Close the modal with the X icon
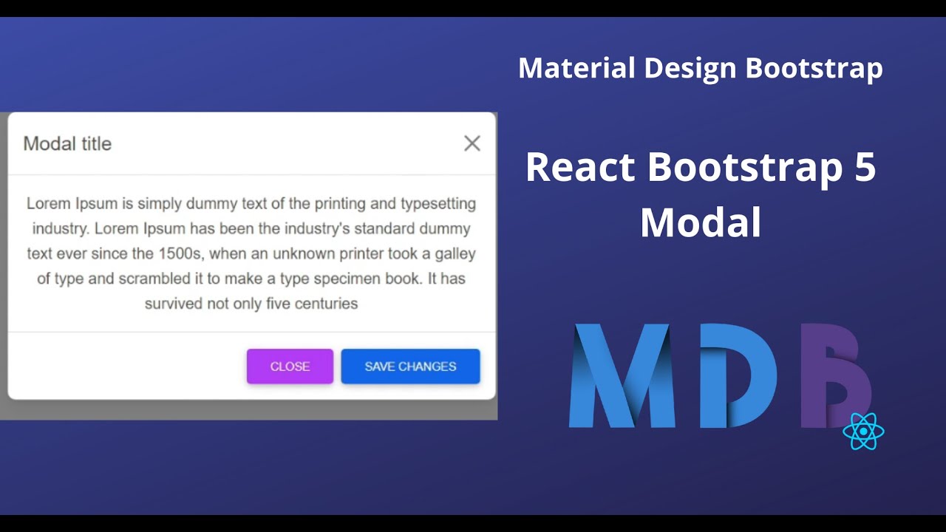 click(x=472, y=143)
